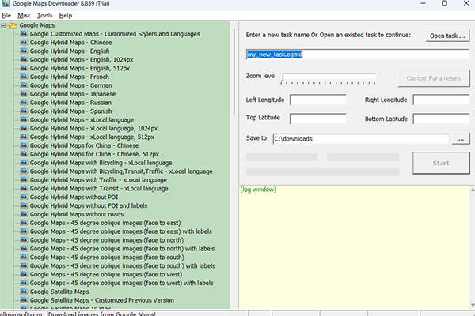Screen dimensions: 475x316
Task: Click the log window scroll up arrow
Action: (x=473, y=190)
